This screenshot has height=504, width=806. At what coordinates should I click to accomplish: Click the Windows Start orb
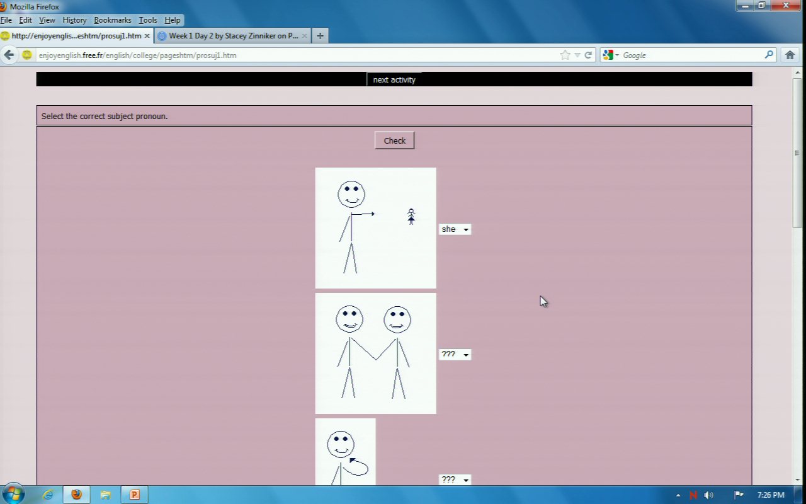point(13,494)
